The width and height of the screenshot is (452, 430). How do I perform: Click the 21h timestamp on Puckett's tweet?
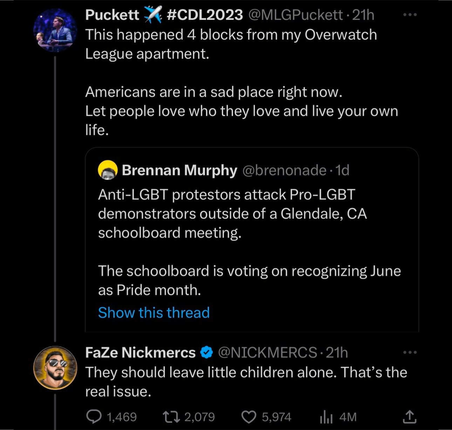[363, 15]
